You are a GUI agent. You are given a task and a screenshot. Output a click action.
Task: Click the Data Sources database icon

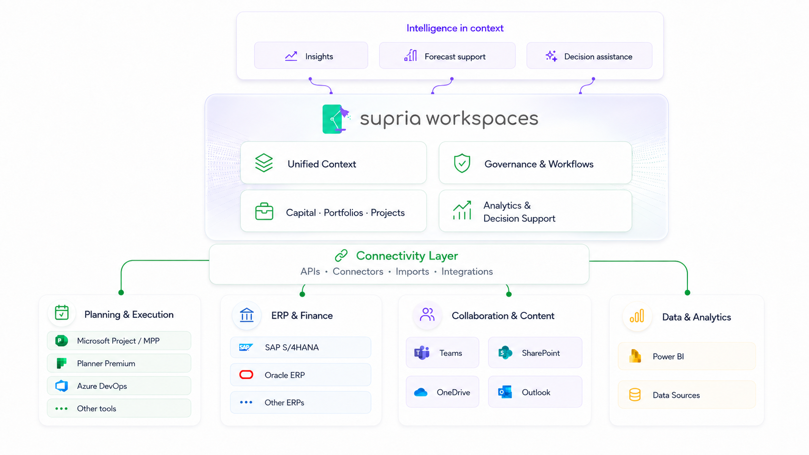pyautogui.click(x=635, y=395)
